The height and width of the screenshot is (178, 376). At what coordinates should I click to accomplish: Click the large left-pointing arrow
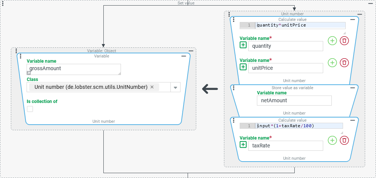[210, 89]
